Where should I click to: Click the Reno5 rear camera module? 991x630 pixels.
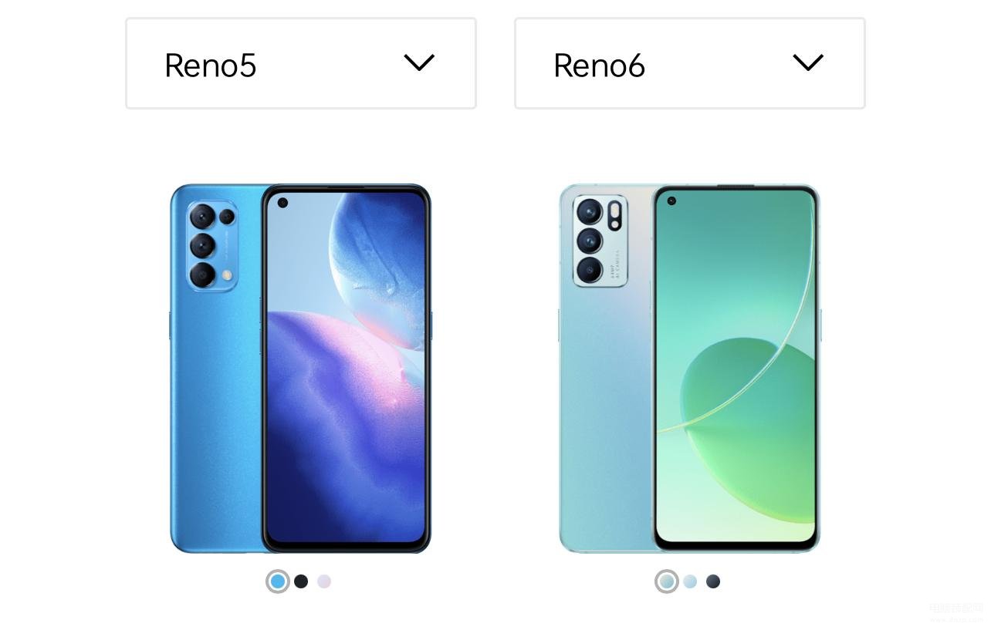[x=212, y=246]
